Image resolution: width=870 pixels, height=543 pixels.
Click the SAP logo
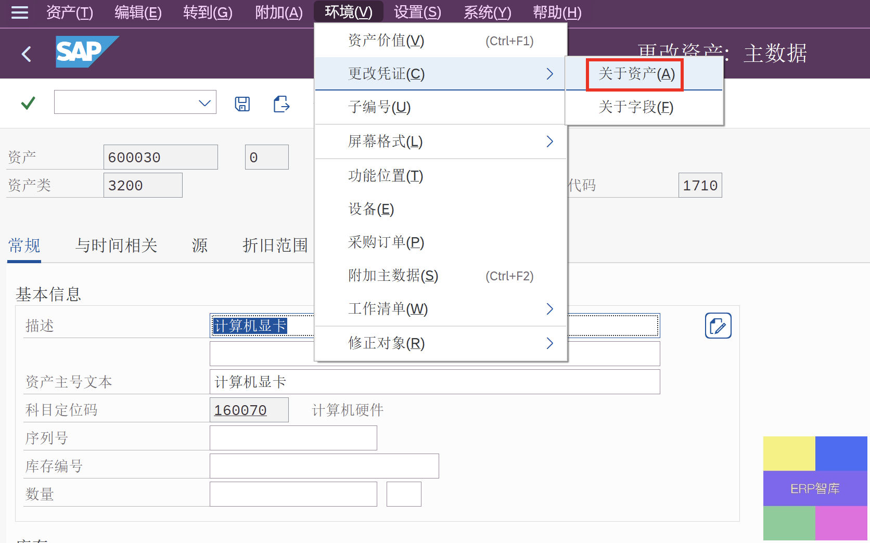click(x=86, y=51)
